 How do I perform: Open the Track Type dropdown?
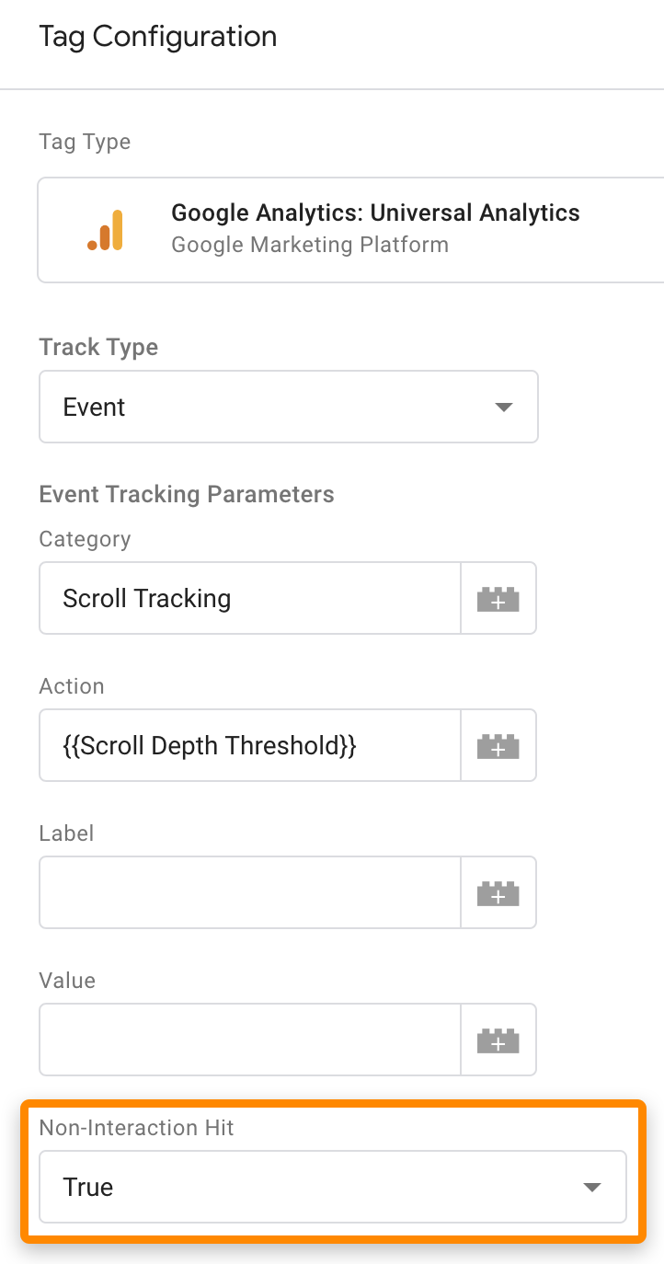(288, 407)
